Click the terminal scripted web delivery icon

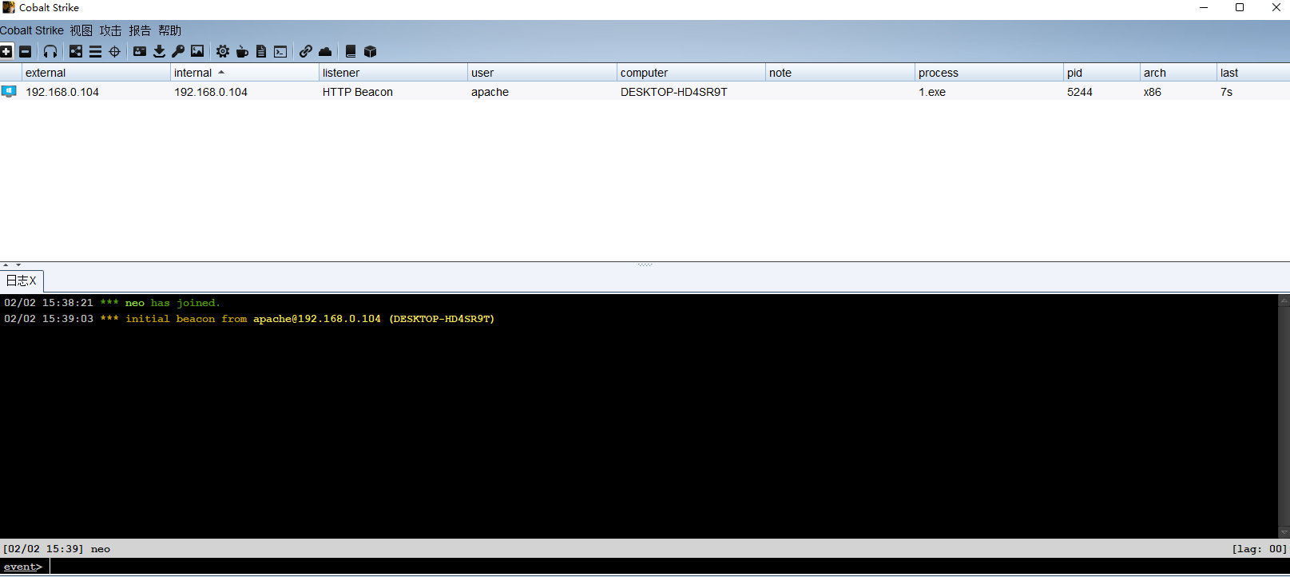click(280, 51)
